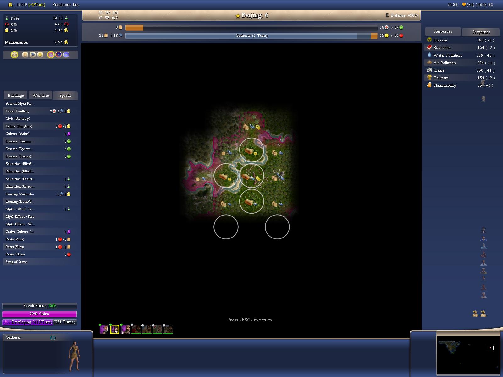Toggle the emphasize commerce coin button
Image resolution: width=503 pixels, height=377 pixels.
[40, 55]
